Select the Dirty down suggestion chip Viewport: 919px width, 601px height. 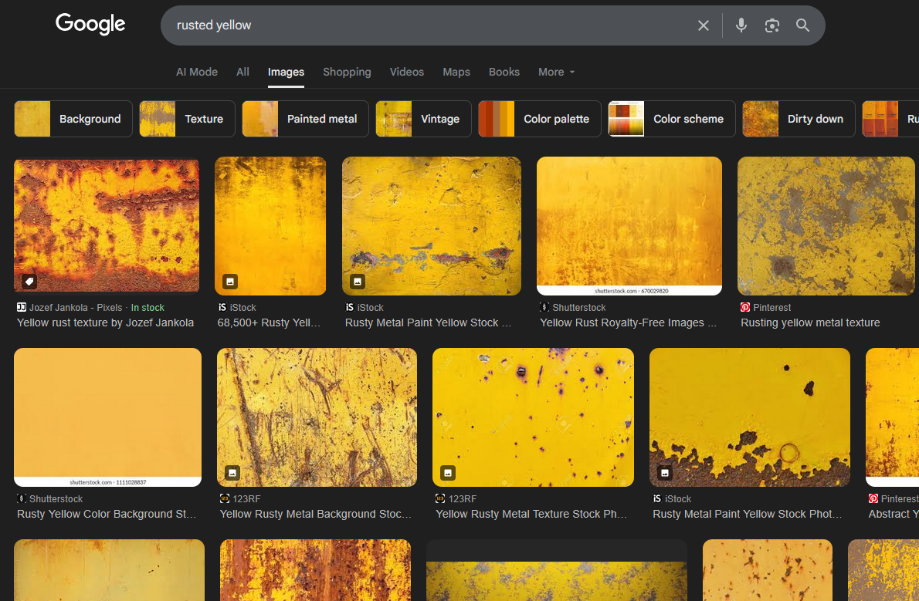tap(799, 119)
